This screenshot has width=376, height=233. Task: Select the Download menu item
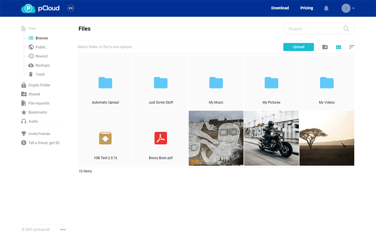tap(280, 8)
